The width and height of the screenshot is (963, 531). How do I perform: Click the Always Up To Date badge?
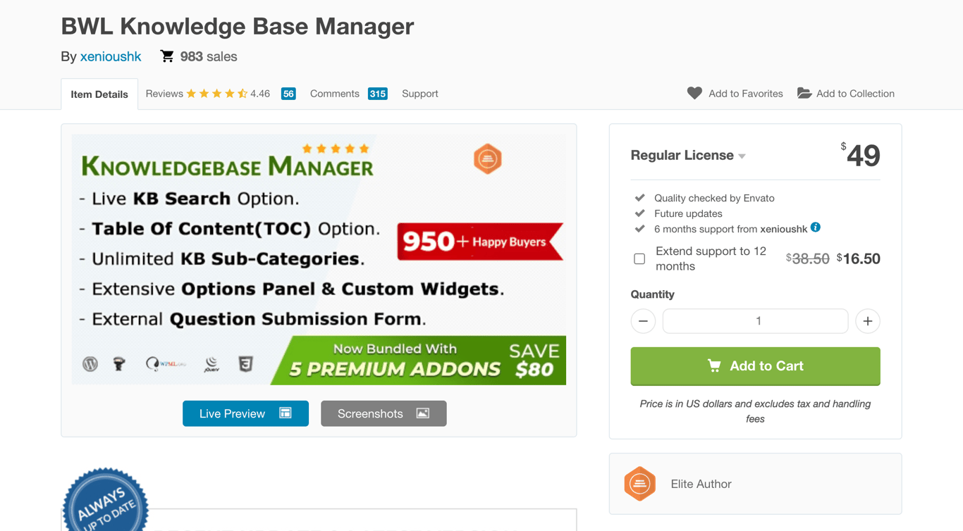[106, 501]
